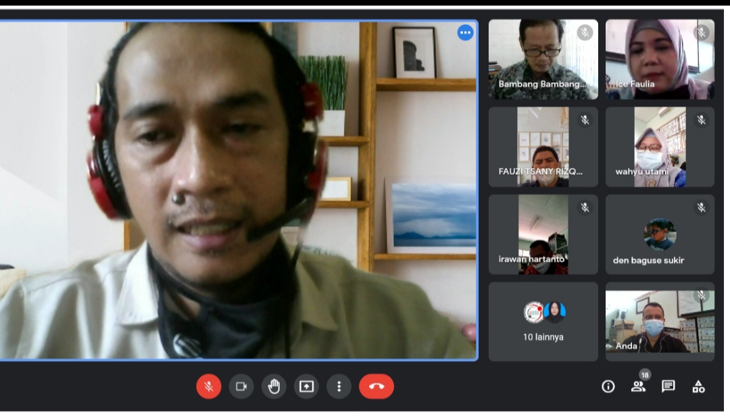This screenshot has width=730, height=416.
Task: Click the 18 participant count badge
Action: pos(644,375)
